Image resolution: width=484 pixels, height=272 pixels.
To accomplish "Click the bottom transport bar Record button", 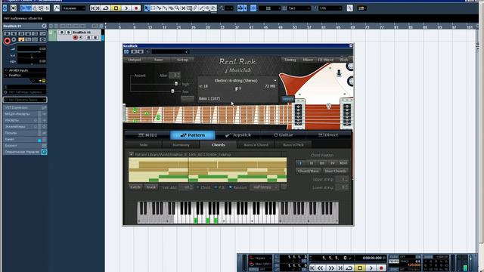I will click(x=381, y=268).
